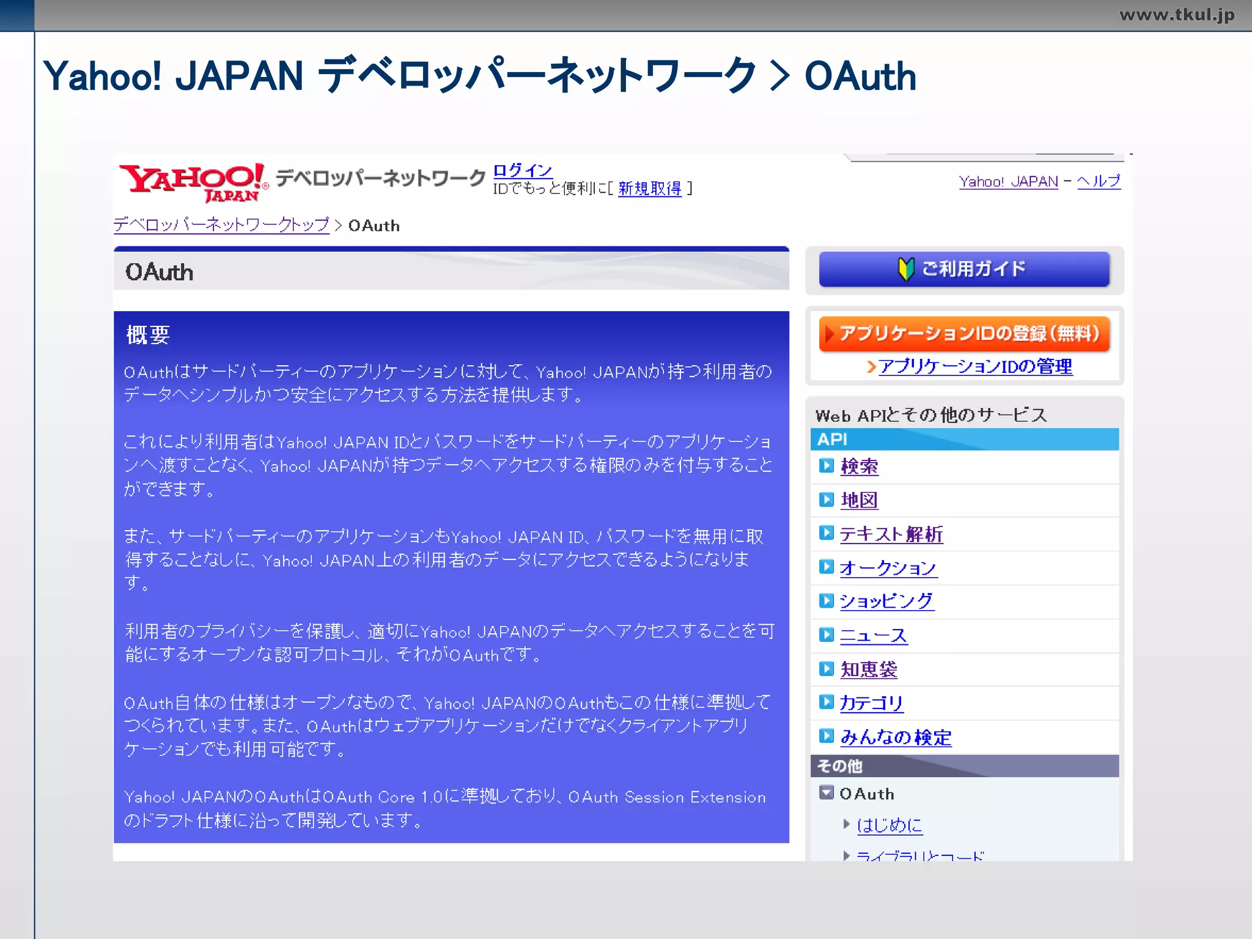Image resolution: width=1252 pixels, height=939 pixels.
Task: Open the みんなの検定 API link
Action: click(896, 737)
